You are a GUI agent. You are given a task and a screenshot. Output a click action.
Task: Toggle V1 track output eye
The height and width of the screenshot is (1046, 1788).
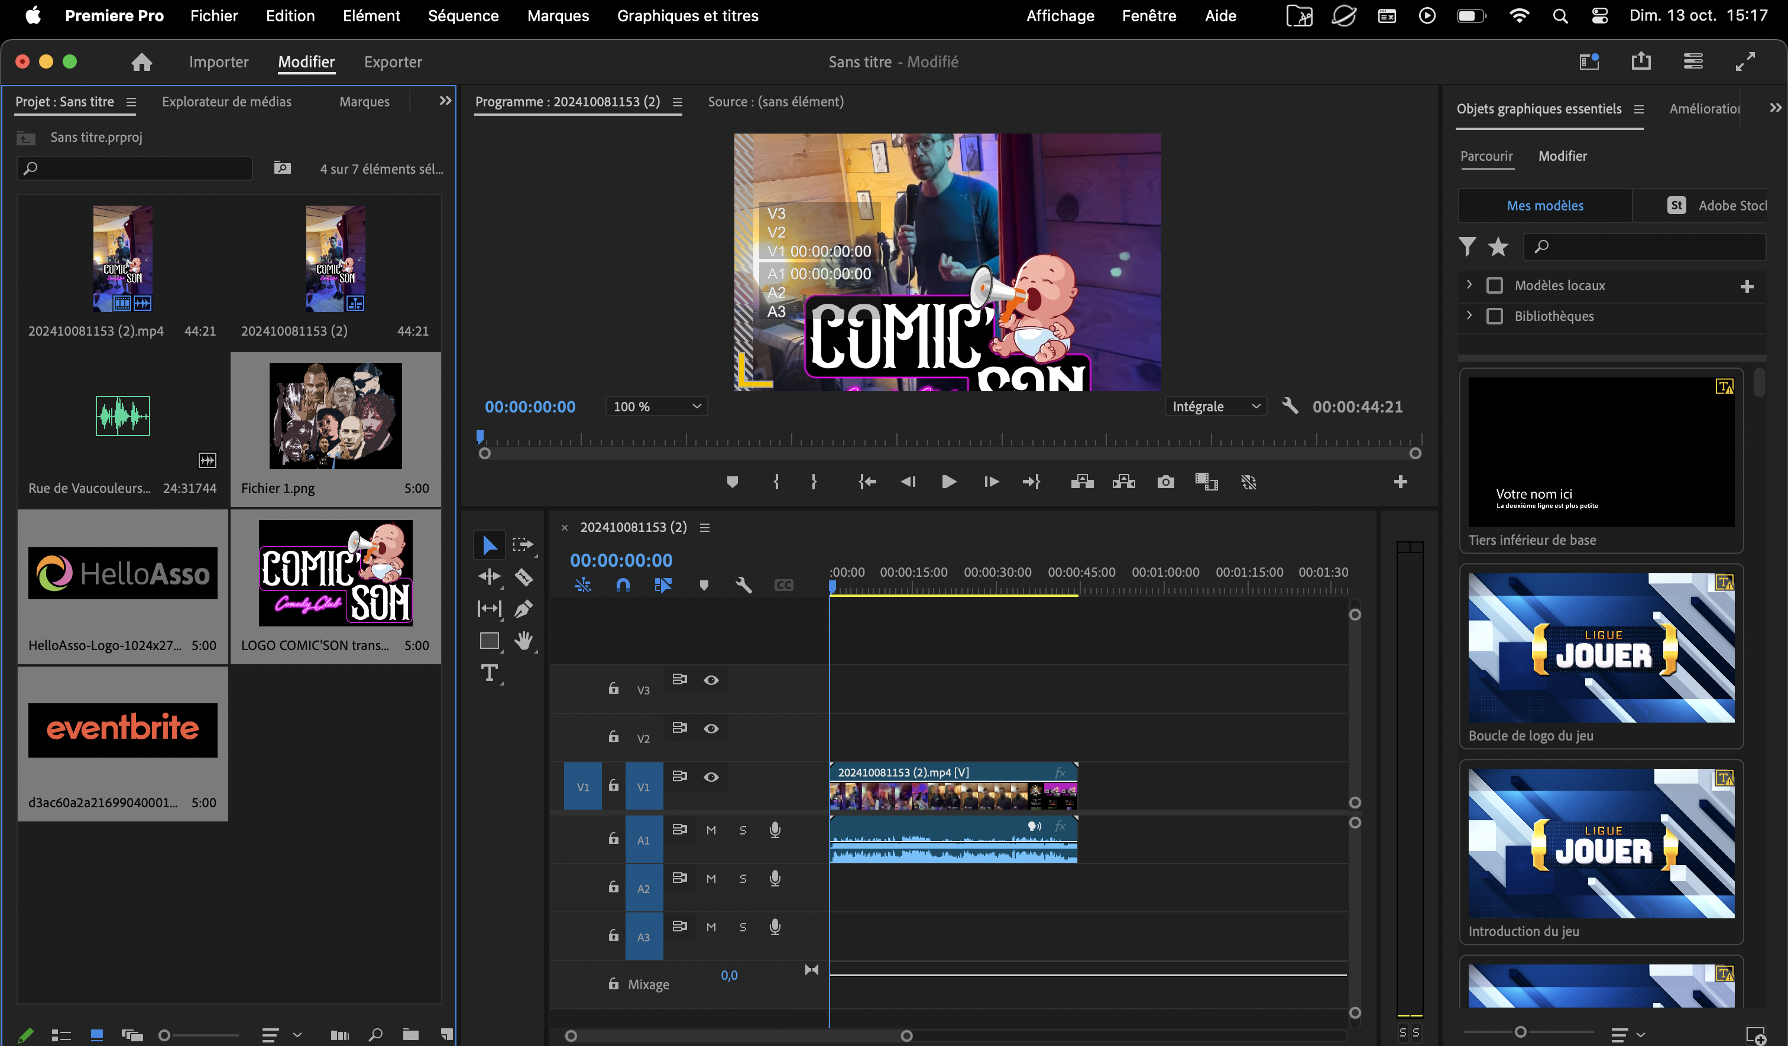[711, 777]
